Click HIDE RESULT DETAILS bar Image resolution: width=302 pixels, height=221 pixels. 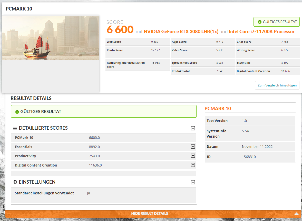tap(153, 214)
